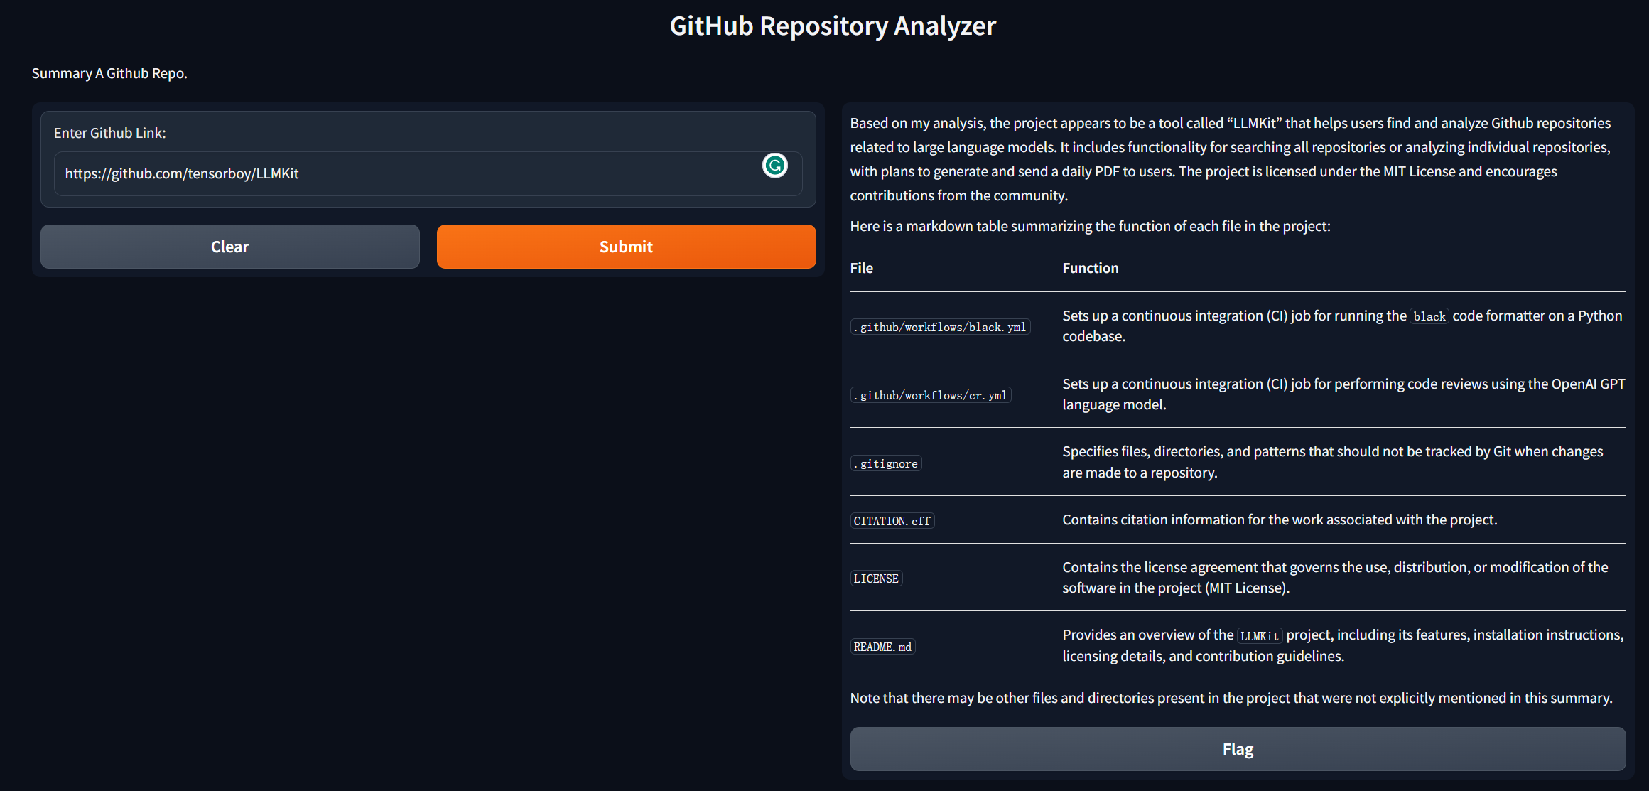Screen dimensions: 1649x791
Task: Submit the GitHub link
Action: click(x=626, y=247)
